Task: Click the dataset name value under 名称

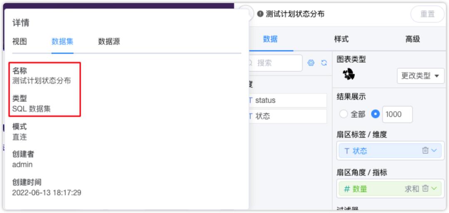Action: tap(42, 81)
